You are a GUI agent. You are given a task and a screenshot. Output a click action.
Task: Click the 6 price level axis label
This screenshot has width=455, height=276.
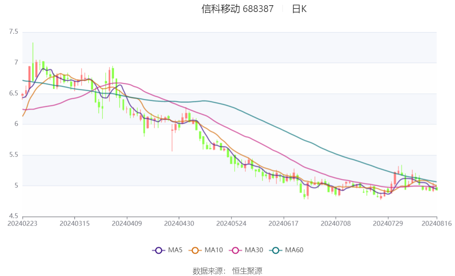click(x=16, y=124)
